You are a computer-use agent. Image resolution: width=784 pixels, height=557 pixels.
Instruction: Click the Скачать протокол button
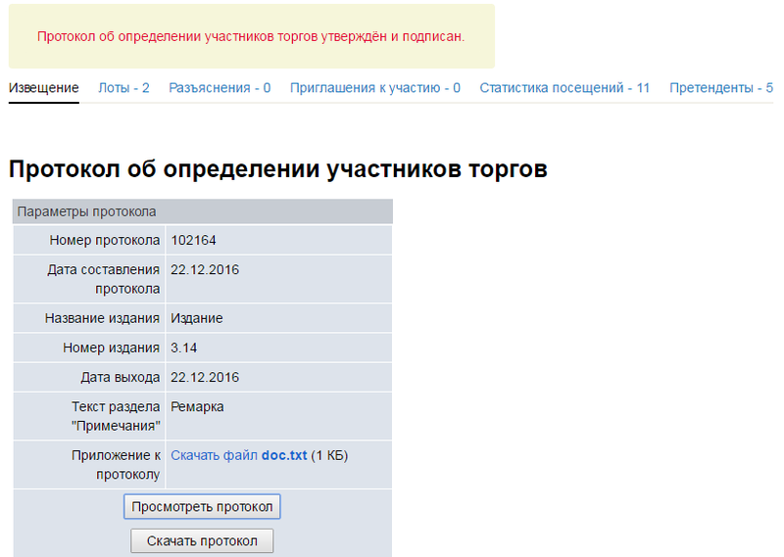[x=202, y=541]
